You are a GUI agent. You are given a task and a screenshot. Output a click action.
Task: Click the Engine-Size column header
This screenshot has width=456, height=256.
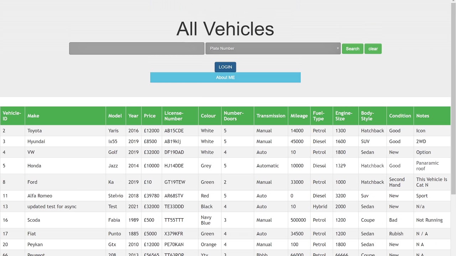pos(346,116)
